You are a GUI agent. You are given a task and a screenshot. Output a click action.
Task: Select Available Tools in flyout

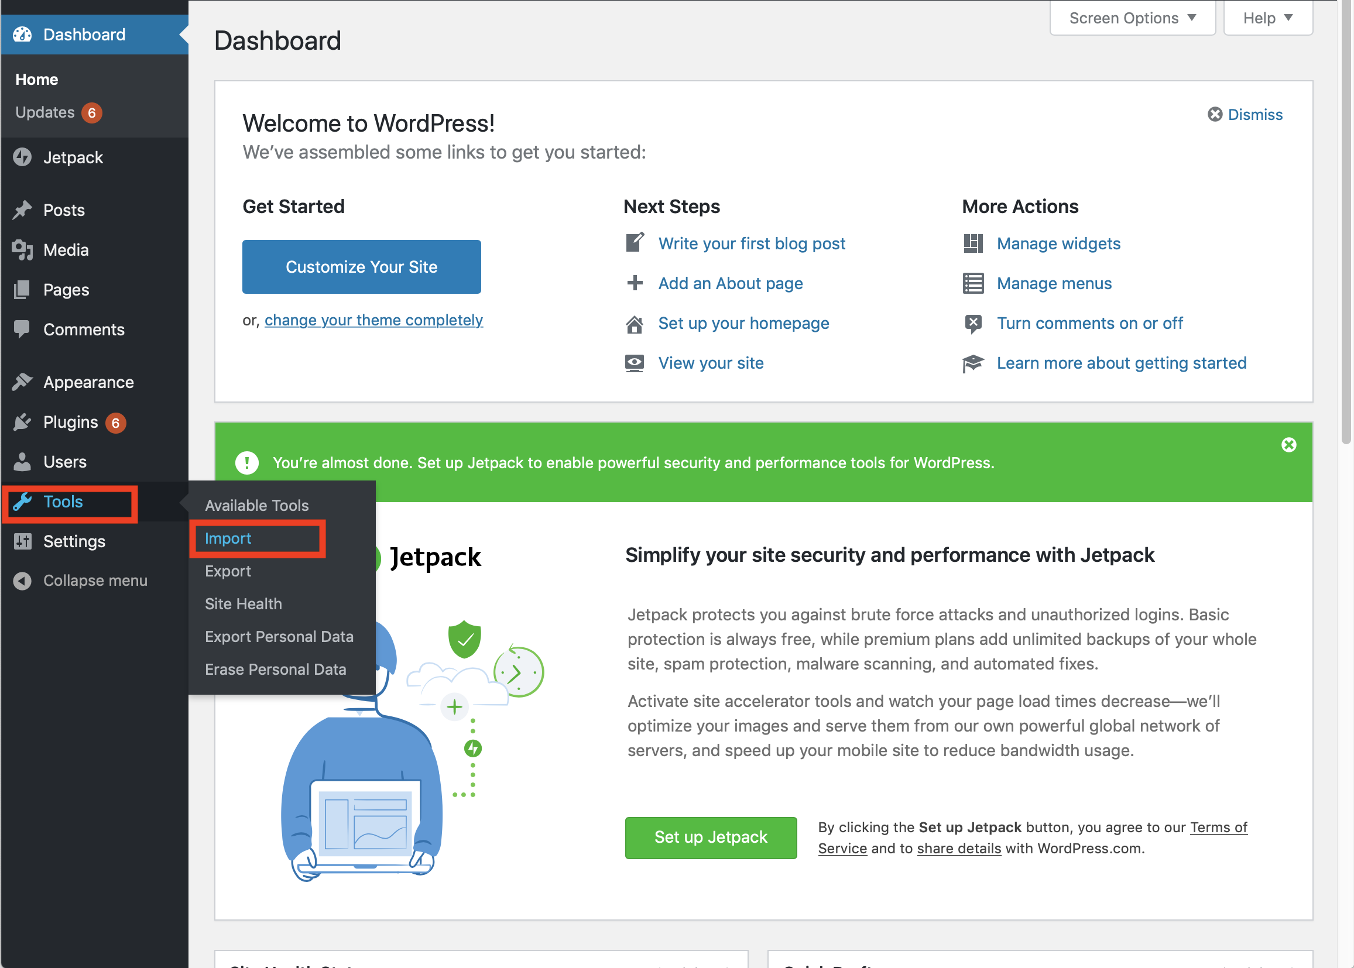click(x=257, y=506)
